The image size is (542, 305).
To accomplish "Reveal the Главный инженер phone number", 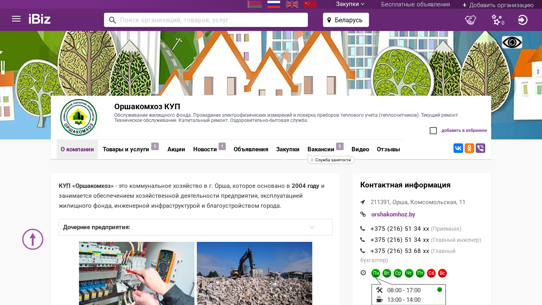I will [400, 240].
